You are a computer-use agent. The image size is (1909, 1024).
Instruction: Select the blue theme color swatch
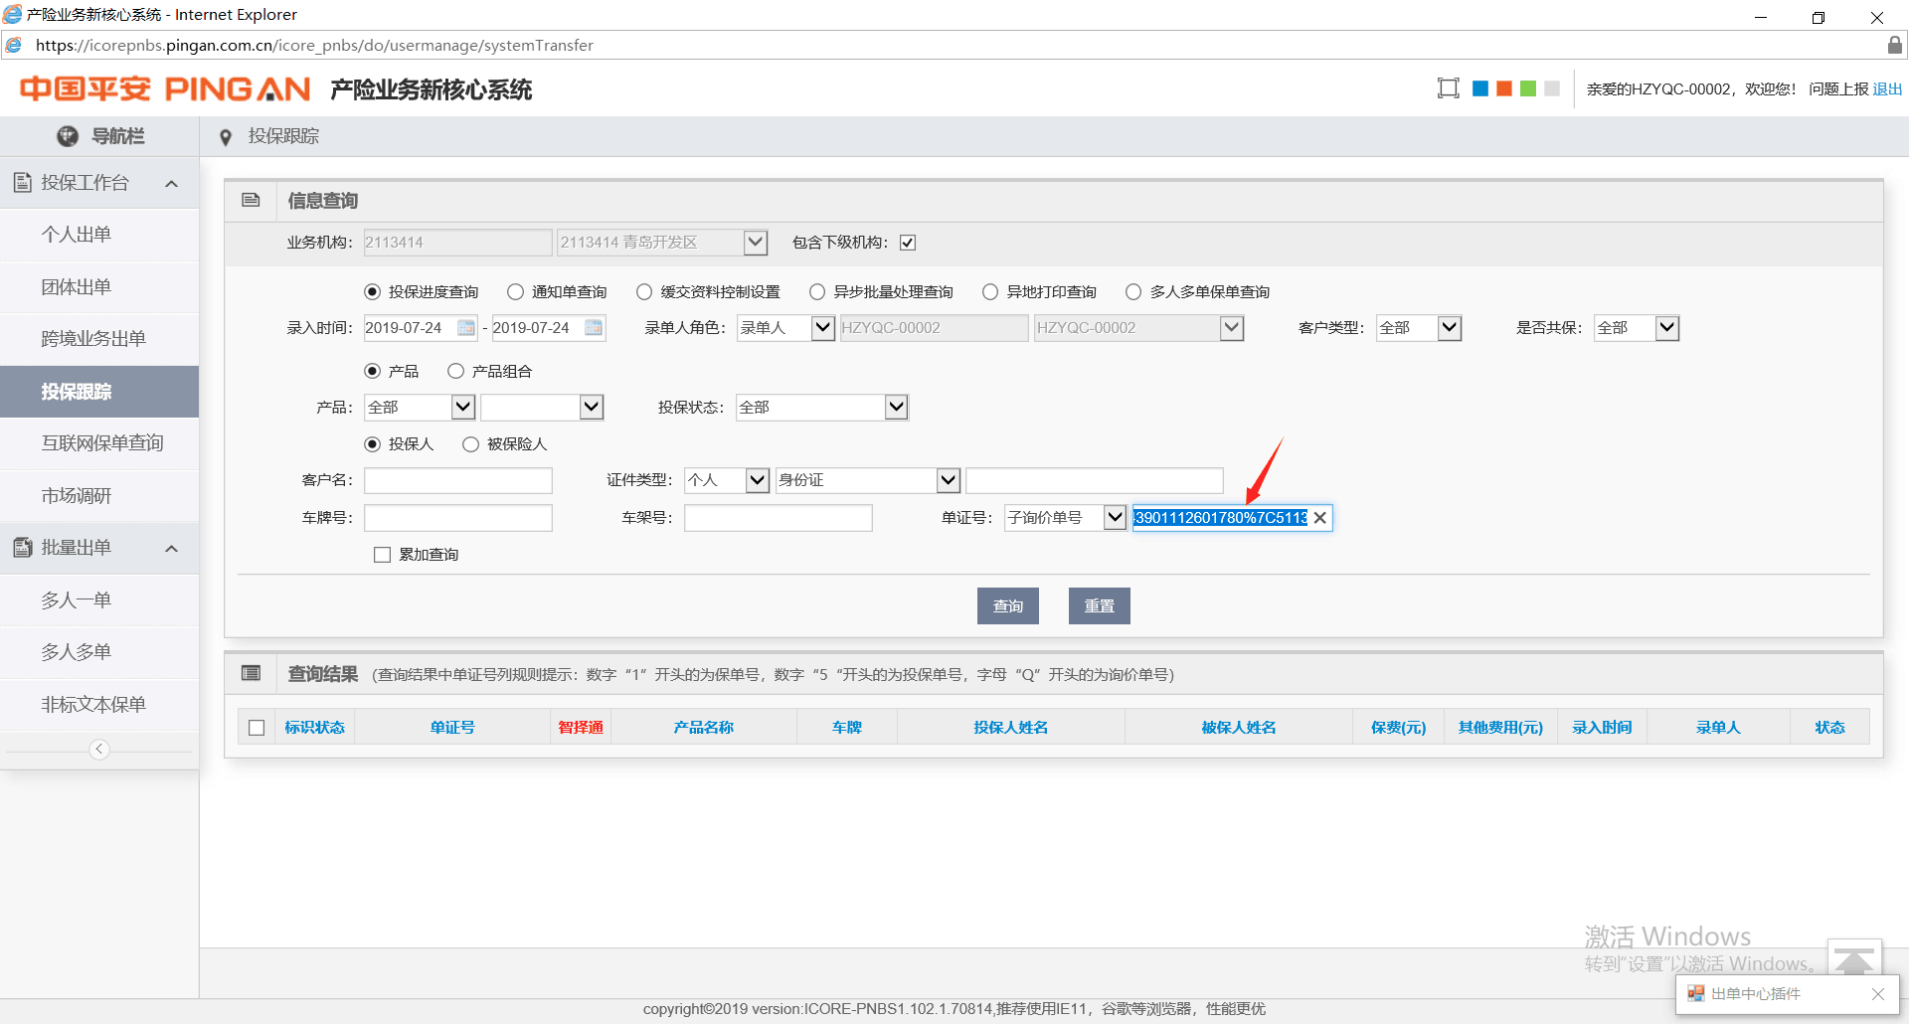1480,88
